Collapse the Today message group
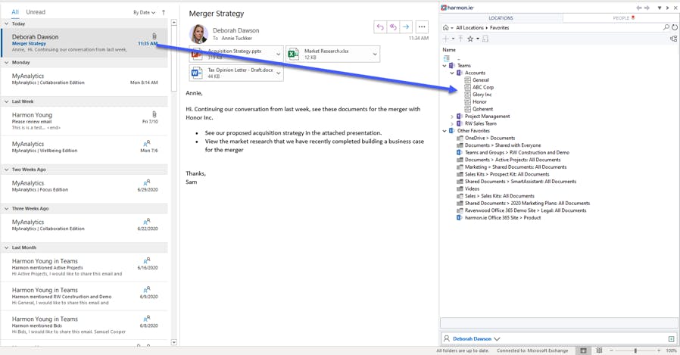Viewport: 680px width, 355px height. 7,23
